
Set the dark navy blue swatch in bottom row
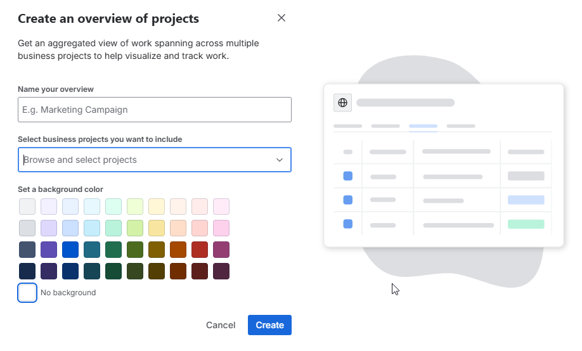pos(70,271)
